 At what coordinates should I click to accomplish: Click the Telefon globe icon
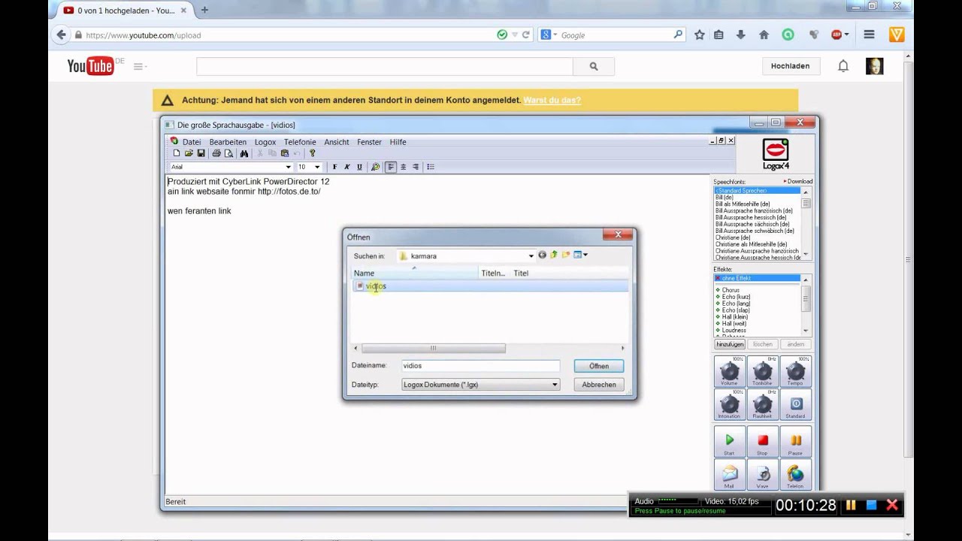[x=795, y=474]
